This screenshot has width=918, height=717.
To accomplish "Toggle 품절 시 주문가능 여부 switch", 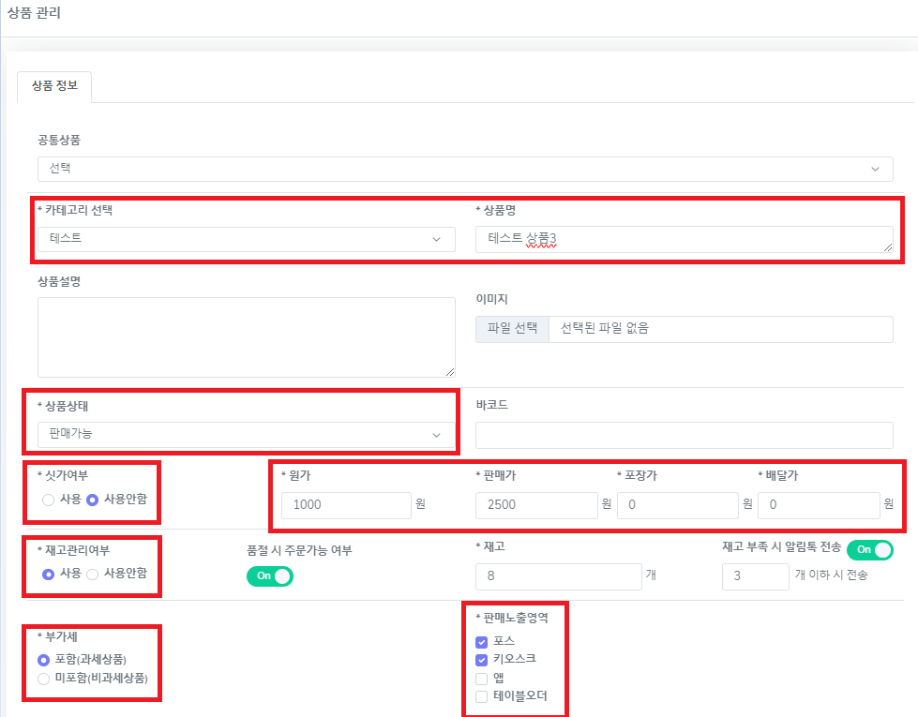I will coord(270,575).
